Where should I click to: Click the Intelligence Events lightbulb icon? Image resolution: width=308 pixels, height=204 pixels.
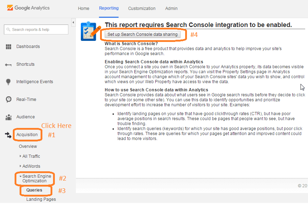tap(8, 82)
